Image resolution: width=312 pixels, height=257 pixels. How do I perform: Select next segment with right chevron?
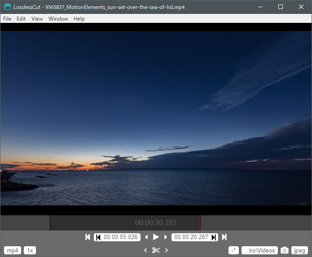click(x=167, y=250)
